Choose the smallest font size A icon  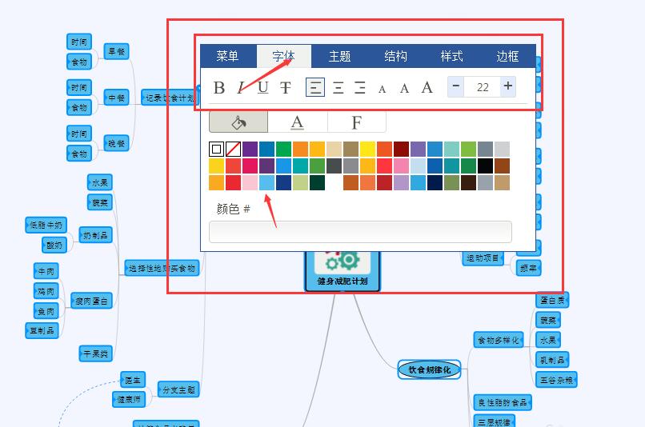[x=382, y=88]
